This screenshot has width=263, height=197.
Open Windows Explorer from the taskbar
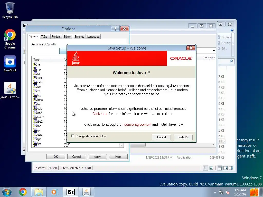[x=39, y=192]
